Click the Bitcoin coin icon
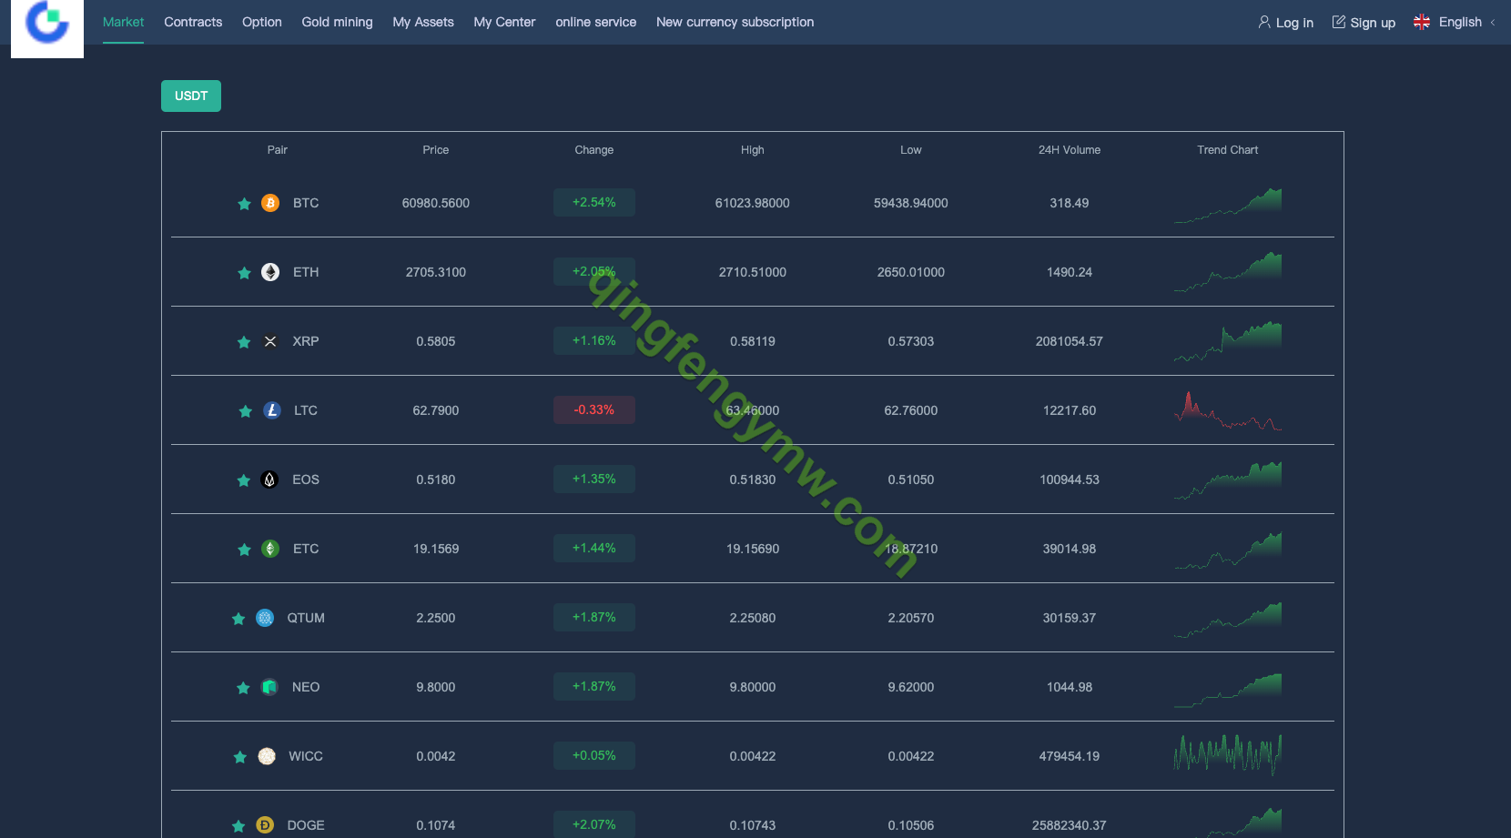 [x=270, y=203]
